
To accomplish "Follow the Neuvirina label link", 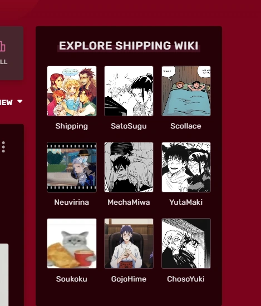I will (x=72, y=202).
